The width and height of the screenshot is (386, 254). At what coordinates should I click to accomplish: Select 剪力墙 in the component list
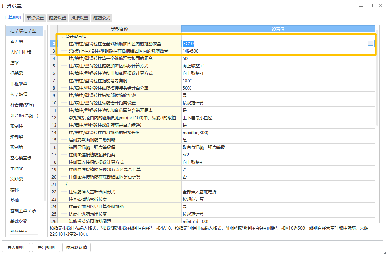pyautogui.click(x=25, y=41)
